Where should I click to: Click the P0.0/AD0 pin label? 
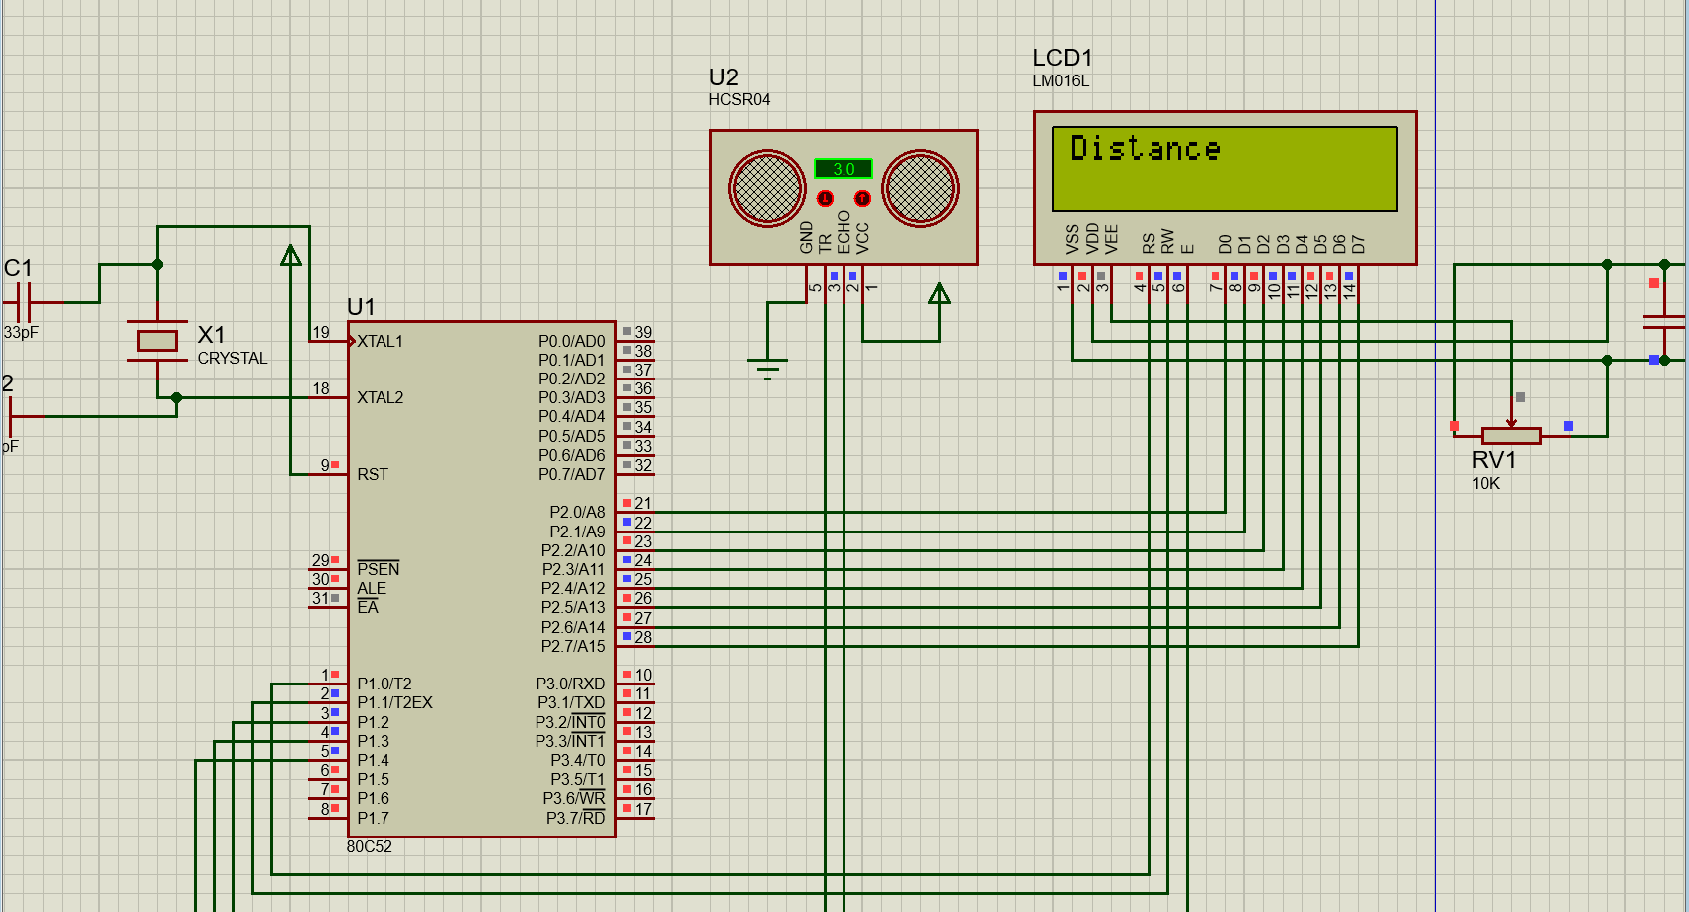click(x=571, y=342)
